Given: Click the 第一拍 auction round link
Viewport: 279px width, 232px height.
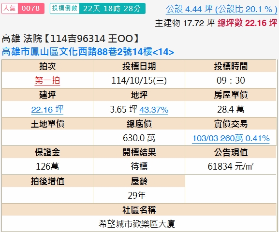Looking at the screenshot, I should tap(47, 80).
